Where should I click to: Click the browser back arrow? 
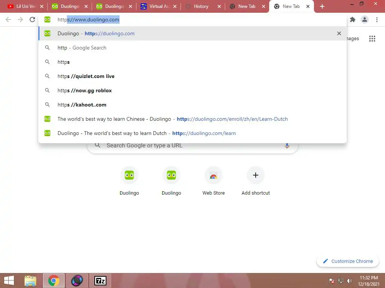(8, 19)
